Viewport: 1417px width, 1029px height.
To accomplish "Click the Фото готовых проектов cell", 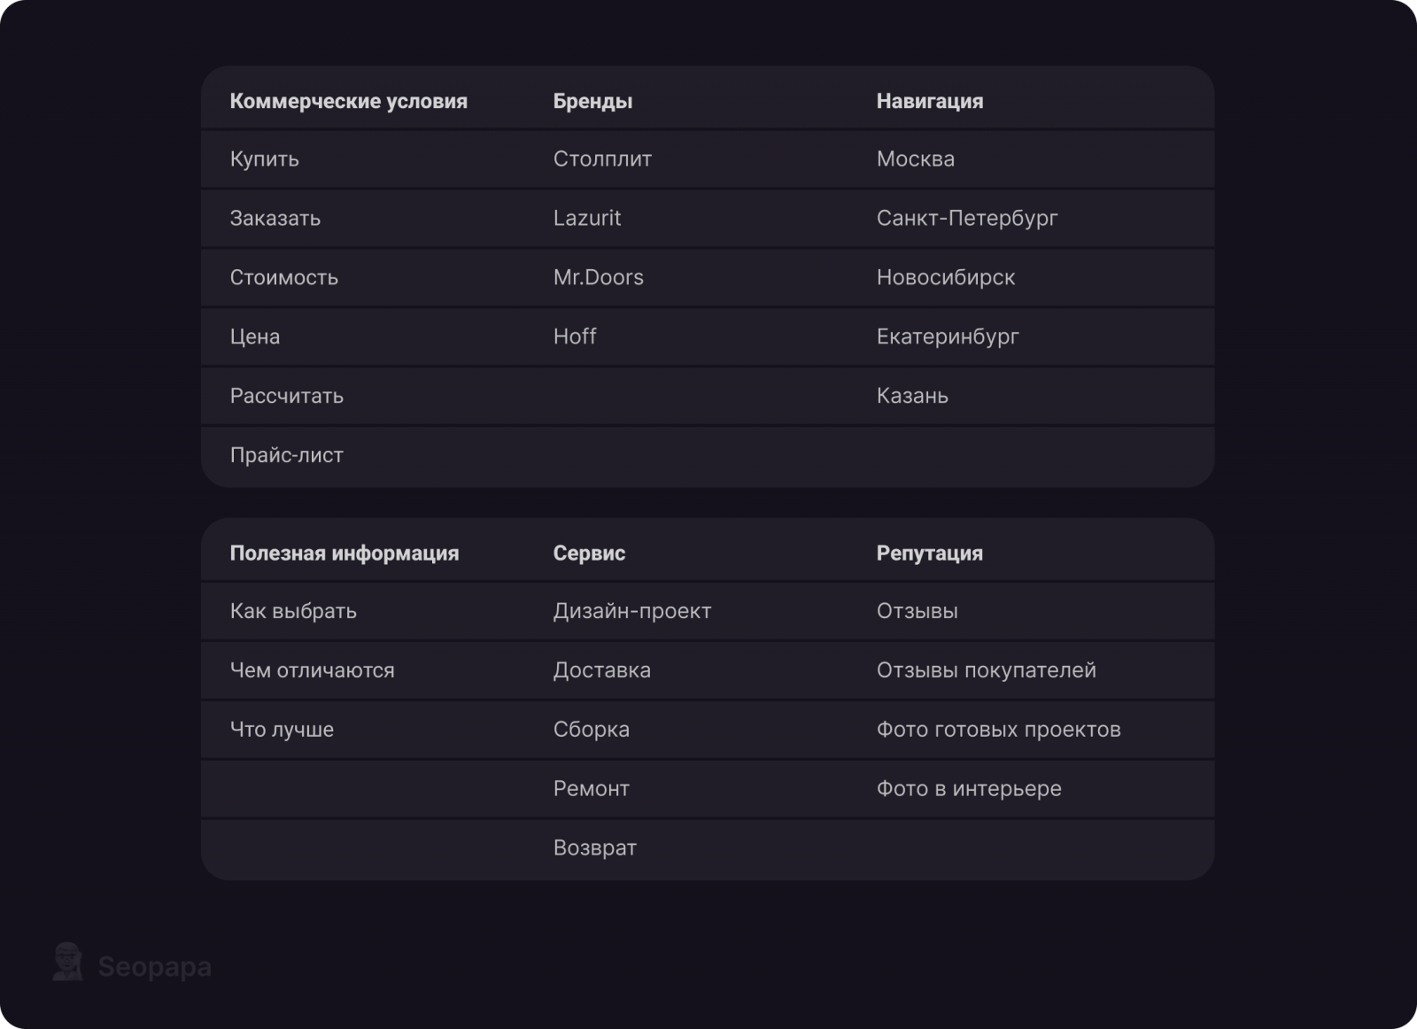I will (x=999, y=730).
